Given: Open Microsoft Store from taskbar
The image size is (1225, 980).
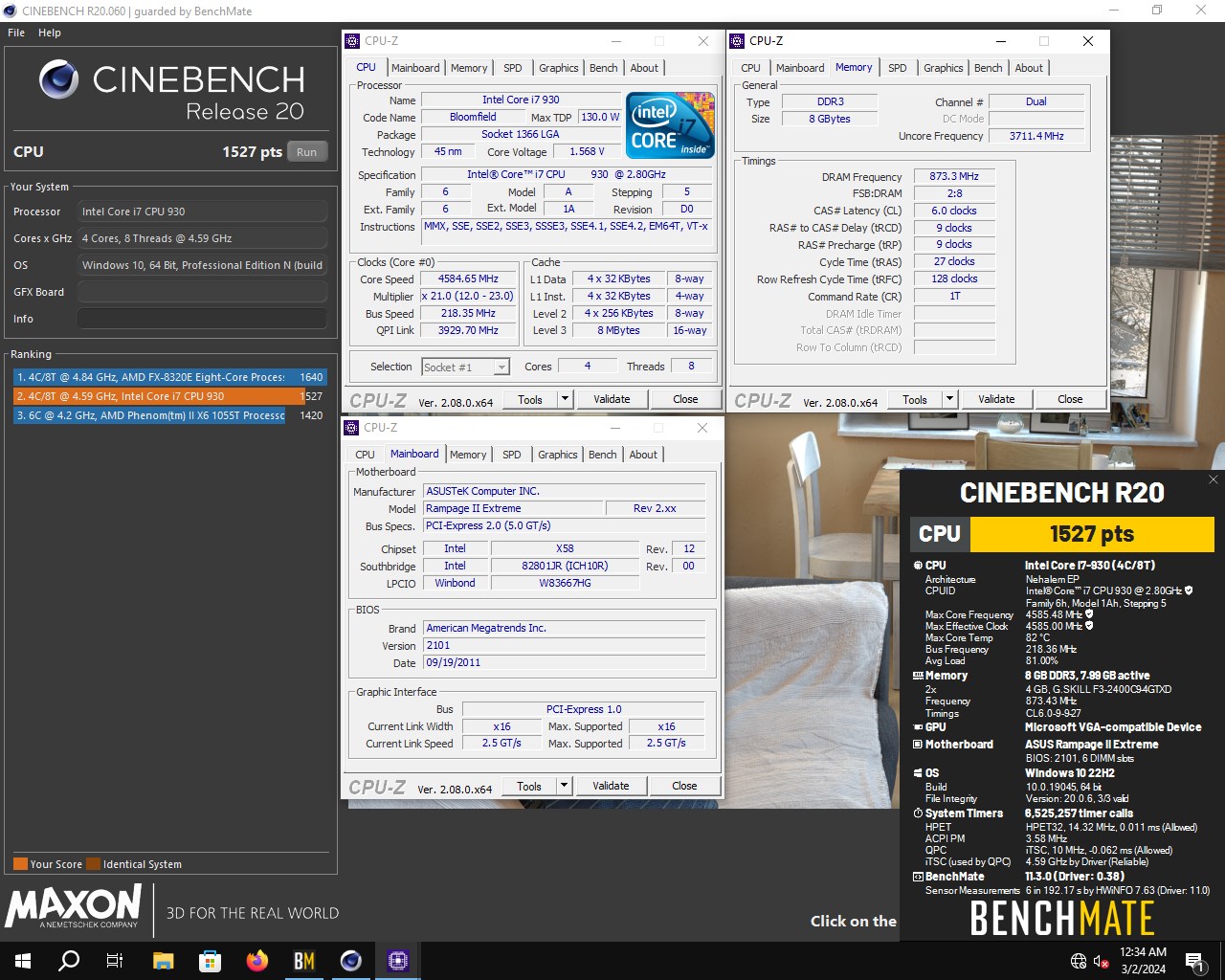Looking at the screenshot, I should pos(210,961).
